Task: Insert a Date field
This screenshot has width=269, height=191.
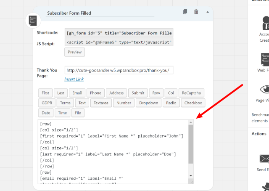Action: 46,113
